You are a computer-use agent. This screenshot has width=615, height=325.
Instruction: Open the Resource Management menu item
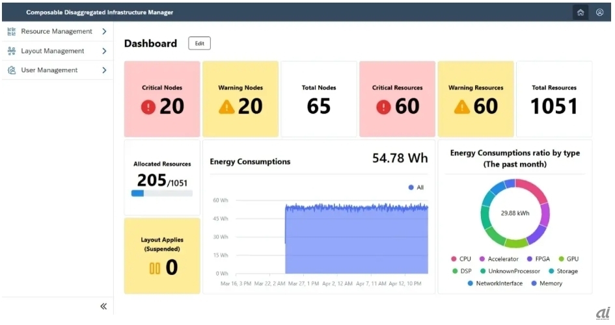pyautogui.click(x=56, y=31)
